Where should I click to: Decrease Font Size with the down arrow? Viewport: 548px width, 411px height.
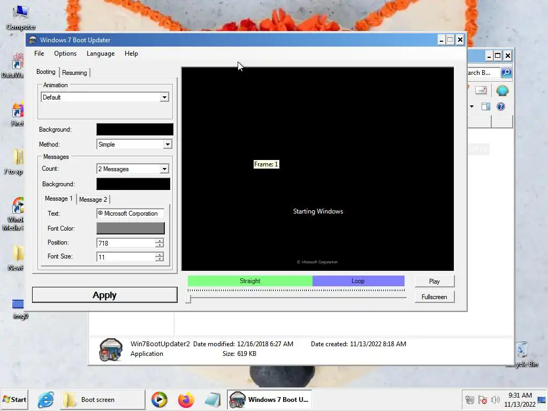click(x=159, y=260)
